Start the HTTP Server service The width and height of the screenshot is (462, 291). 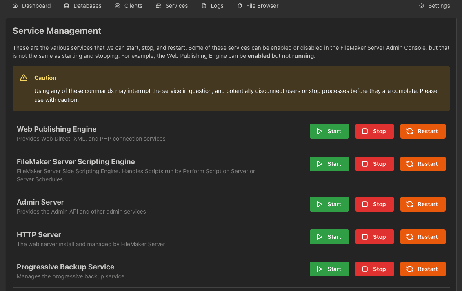329,237
